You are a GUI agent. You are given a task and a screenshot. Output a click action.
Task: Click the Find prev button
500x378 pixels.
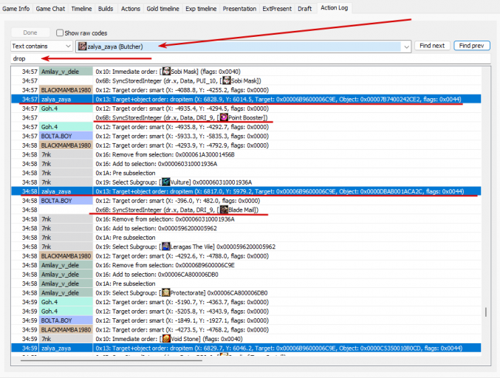[x=472, y=46]
